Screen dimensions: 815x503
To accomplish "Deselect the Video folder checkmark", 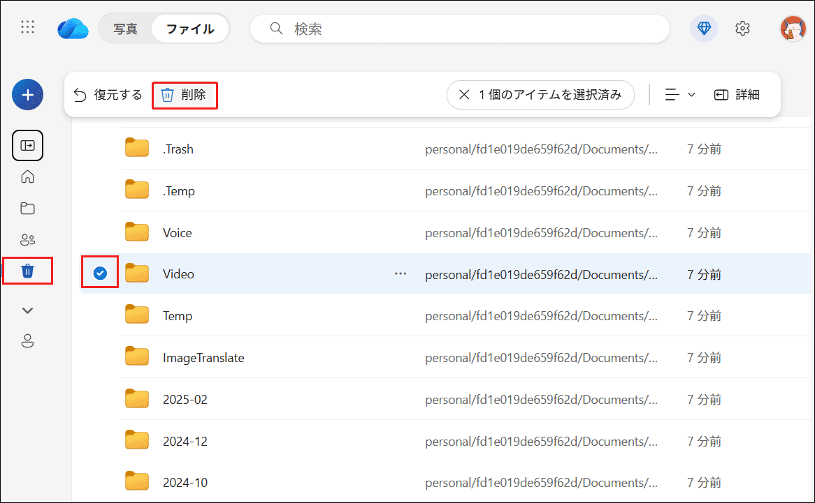I will pos(99,273).
